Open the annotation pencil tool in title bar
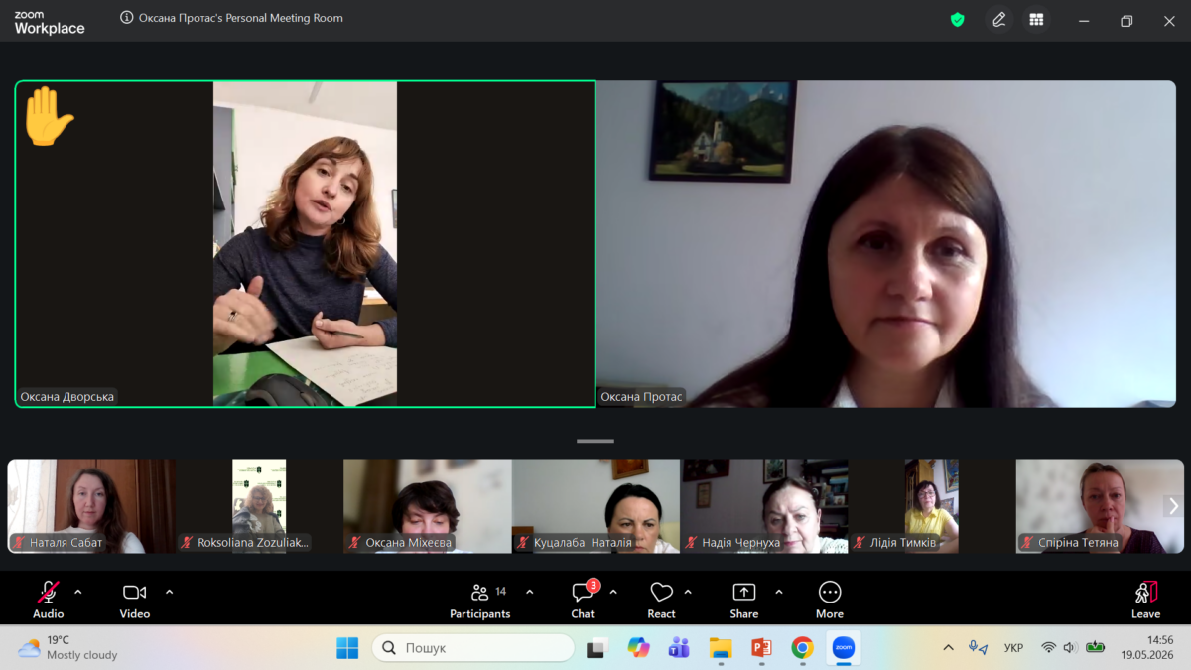1191x670 pixels. point(998,20)
